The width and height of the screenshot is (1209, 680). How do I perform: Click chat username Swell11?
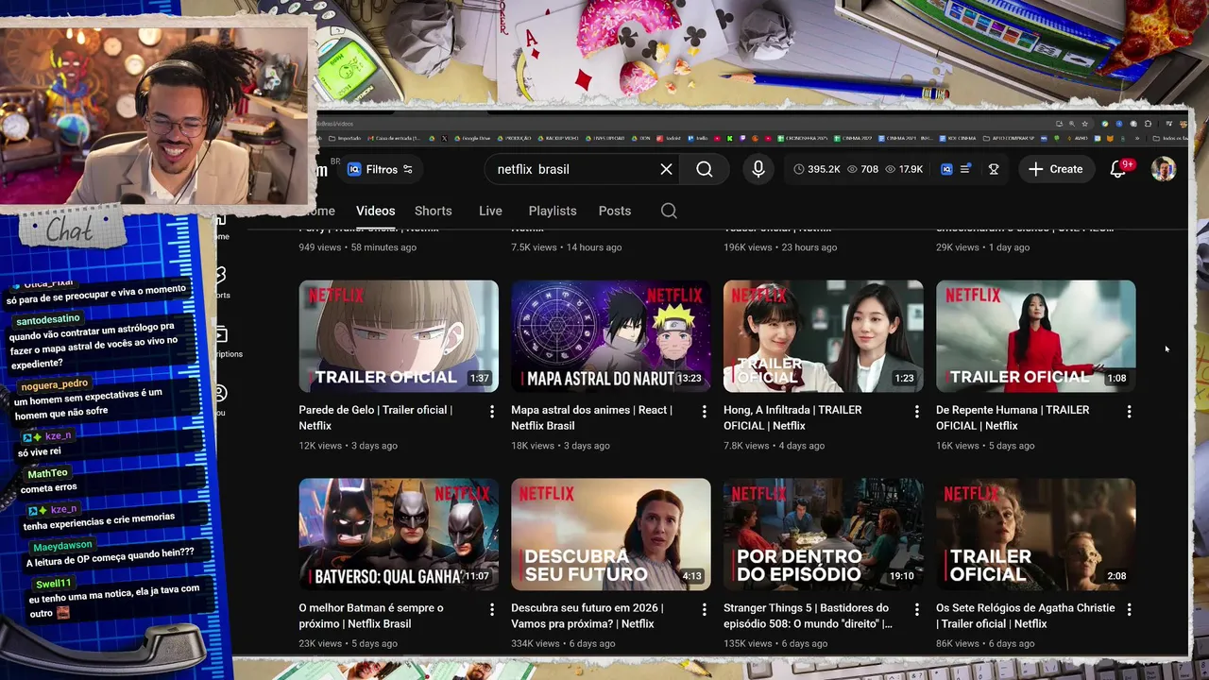(54, 584)
